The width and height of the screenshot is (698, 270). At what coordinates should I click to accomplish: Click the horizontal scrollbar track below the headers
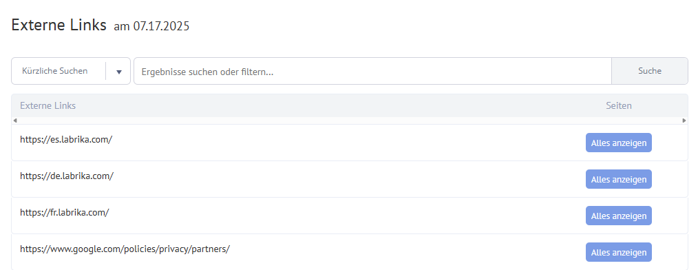pos(350,121)
